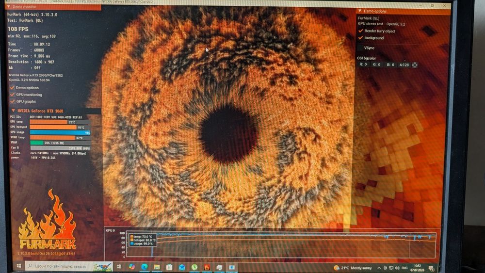Open the Windows Start menu
Viewport: 485px width, 273px height.
click(x=18, y=266)
